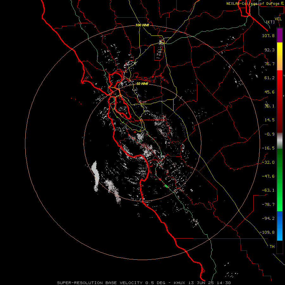Click the 30.1 velocity scale value
Screen dimensions: 285x285
click(269, 106)
